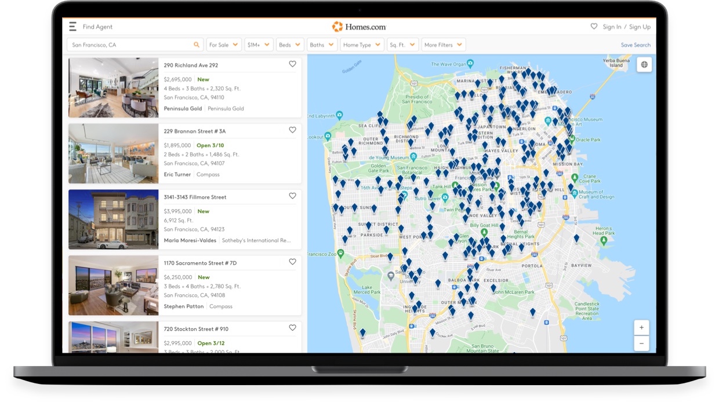This screenshot has height=417, width=719.
Task: Click agent name Stephen Patton
Action: (x=183, y=306)
